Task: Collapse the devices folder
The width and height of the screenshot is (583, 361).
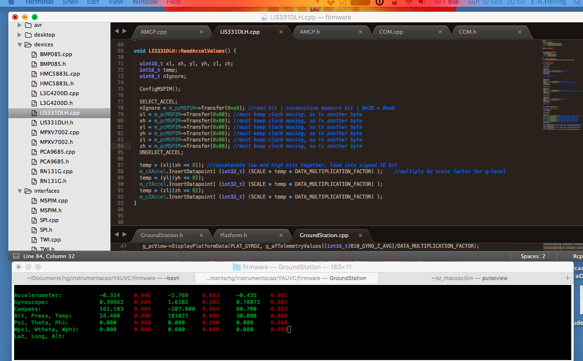Action: pos(20,44)
